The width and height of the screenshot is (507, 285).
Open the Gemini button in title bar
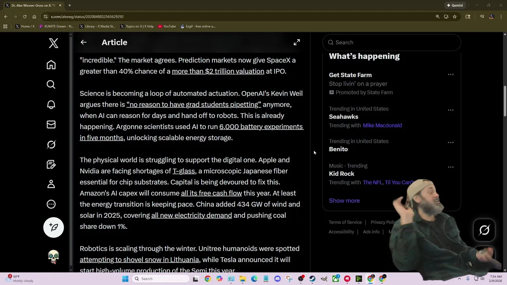pos(455,6)
